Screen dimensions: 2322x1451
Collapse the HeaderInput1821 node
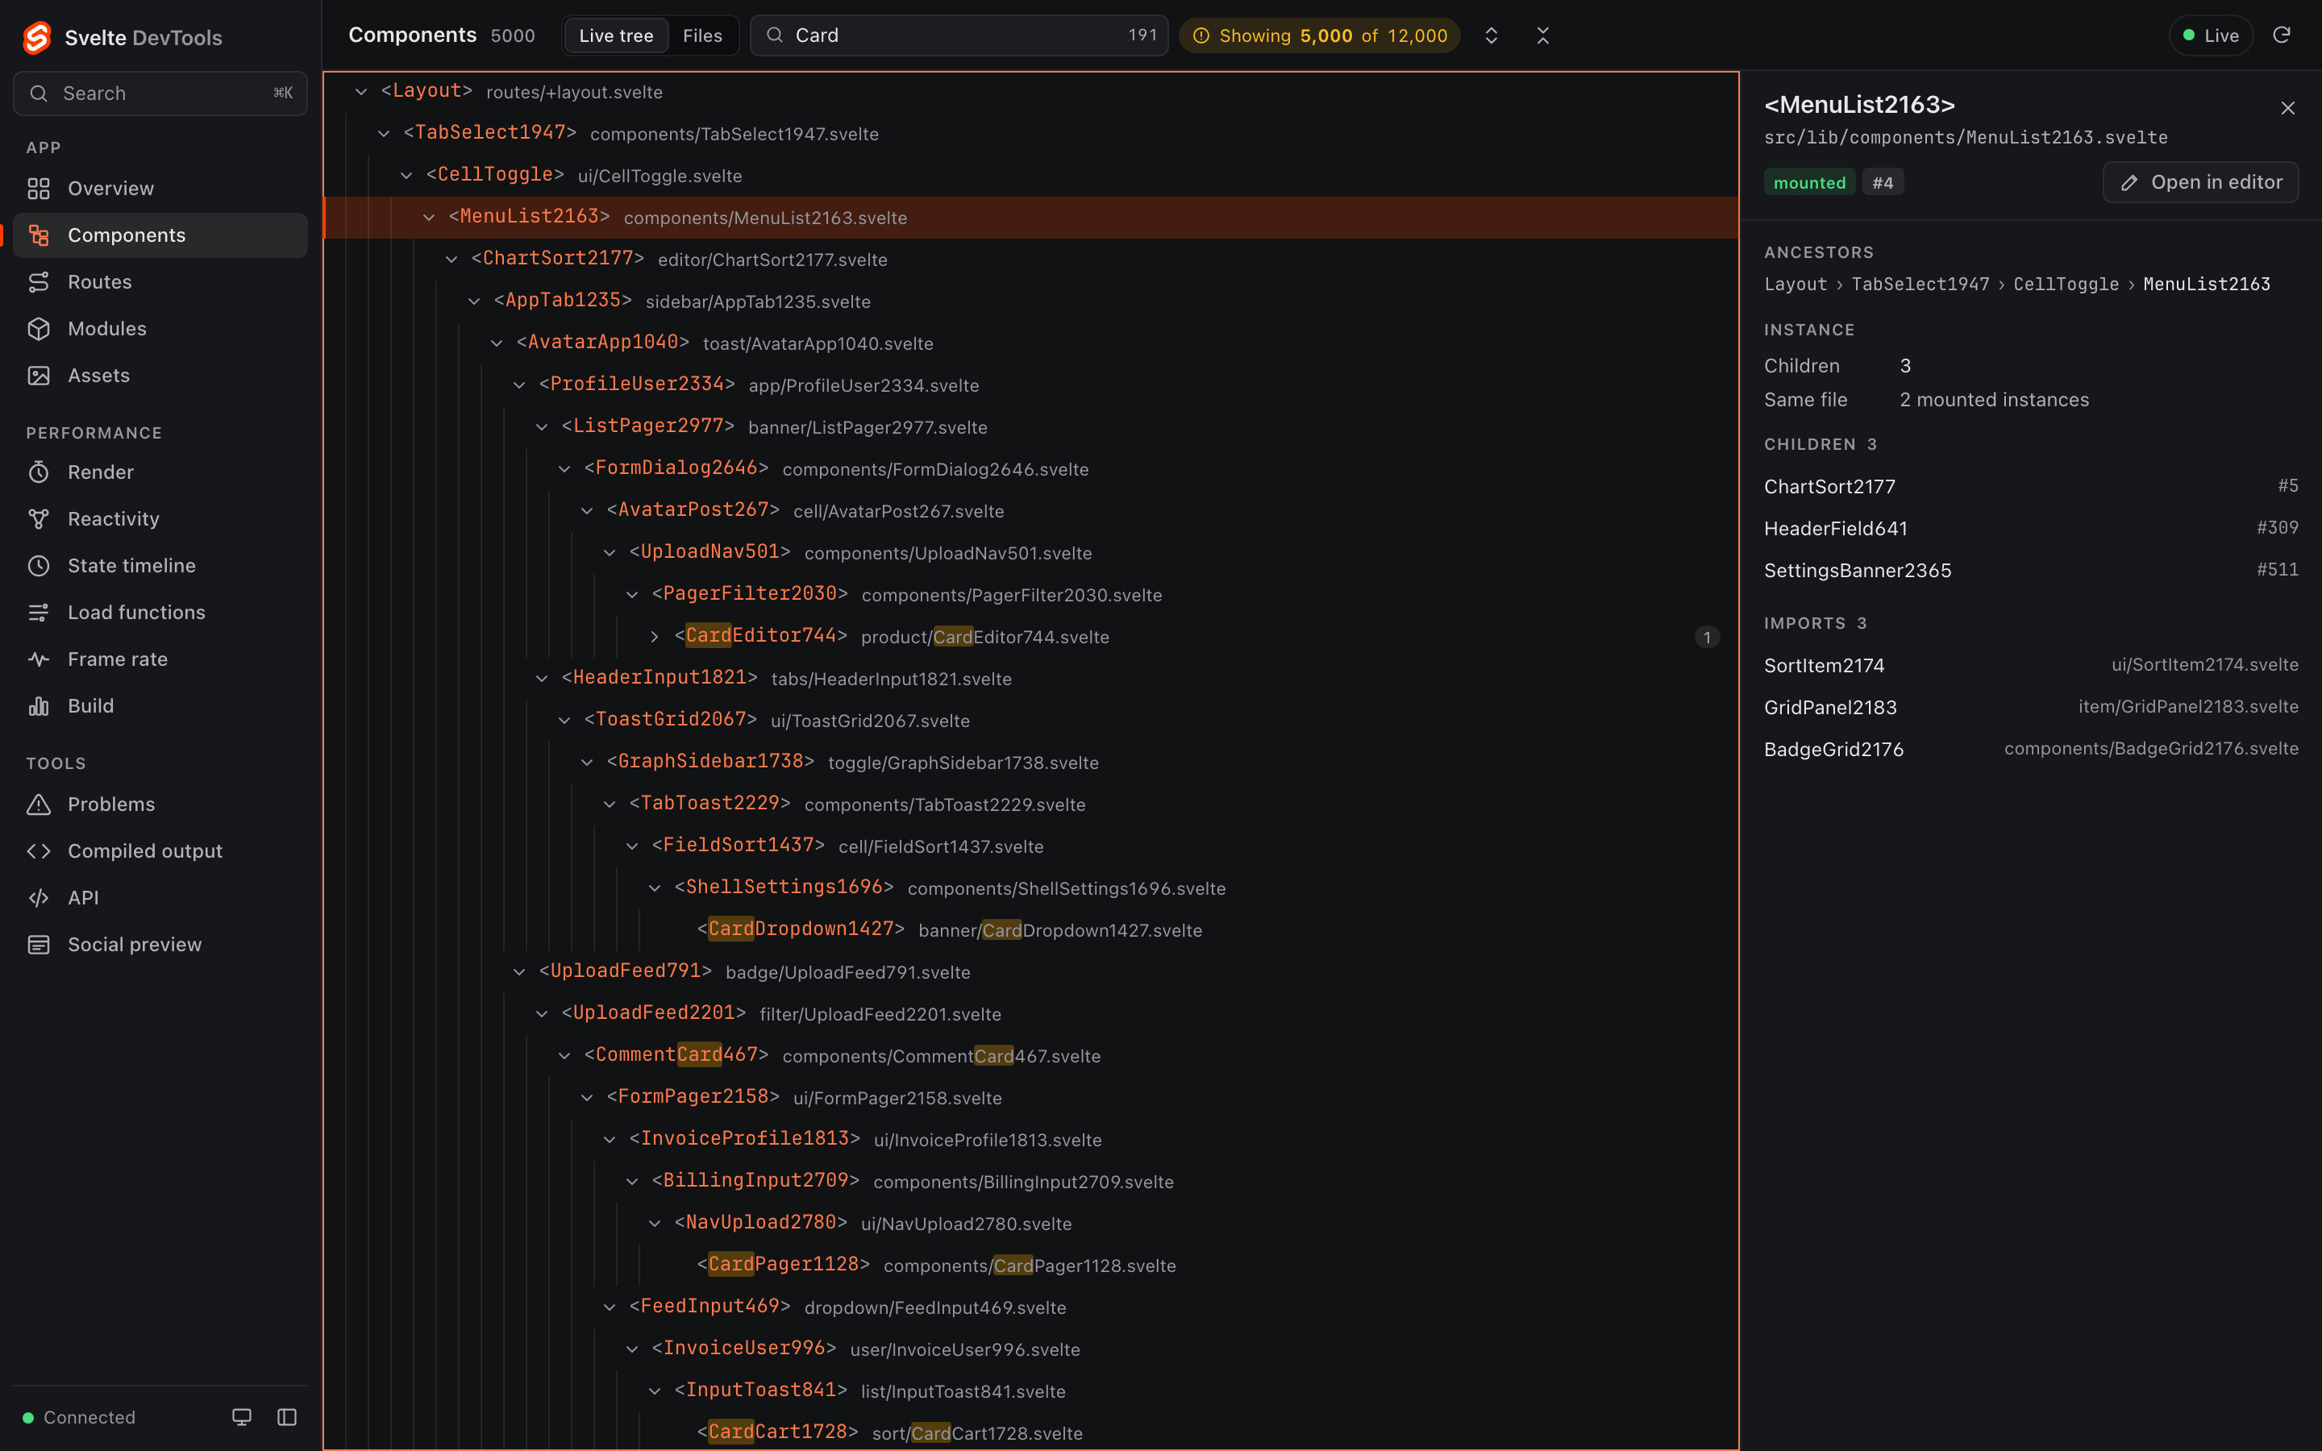541,679
